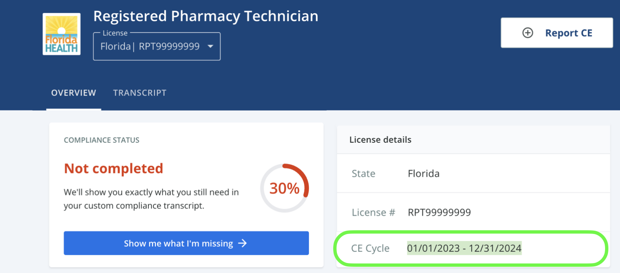Select the Florida RPT99999999 license field
The width and height of the screenshot is (620, 273).
coord(150,46)
